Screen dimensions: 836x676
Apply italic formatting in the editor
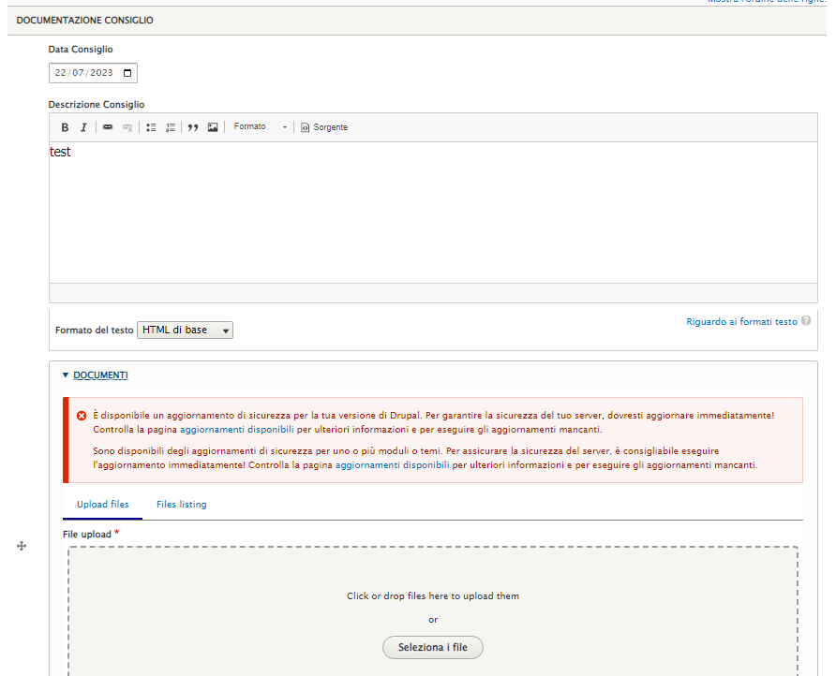[x=83, y=127]
